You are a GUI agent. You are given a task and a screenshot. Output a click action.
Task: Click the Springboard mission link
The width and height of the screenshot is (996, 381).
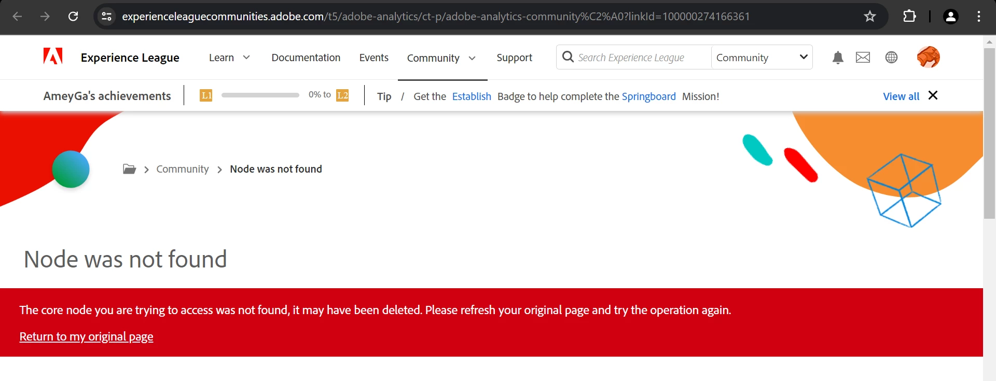648,96
